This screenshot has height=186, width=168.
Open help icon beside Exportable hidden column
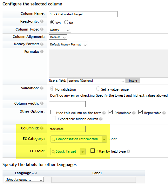[x=101, y=119]
